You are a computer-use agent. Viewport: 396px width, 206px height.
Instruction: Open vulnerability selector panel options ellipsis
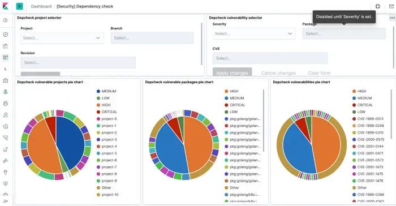point(392,18)
